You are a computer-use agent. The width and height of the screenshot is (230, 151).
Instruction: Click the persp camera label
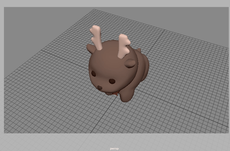coord(114,149)
